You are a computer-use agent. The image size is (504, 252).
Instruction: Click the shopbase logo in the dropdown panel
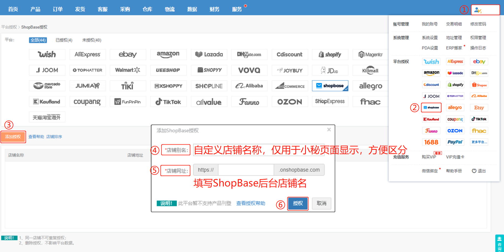[x=431, y=107]
